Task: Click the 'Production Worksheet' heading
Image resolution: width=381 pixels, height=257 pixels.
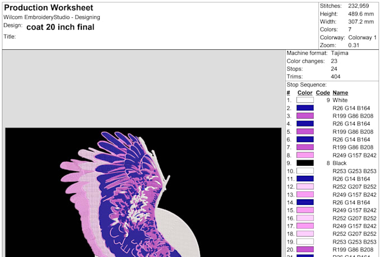Action: point(49,8)
